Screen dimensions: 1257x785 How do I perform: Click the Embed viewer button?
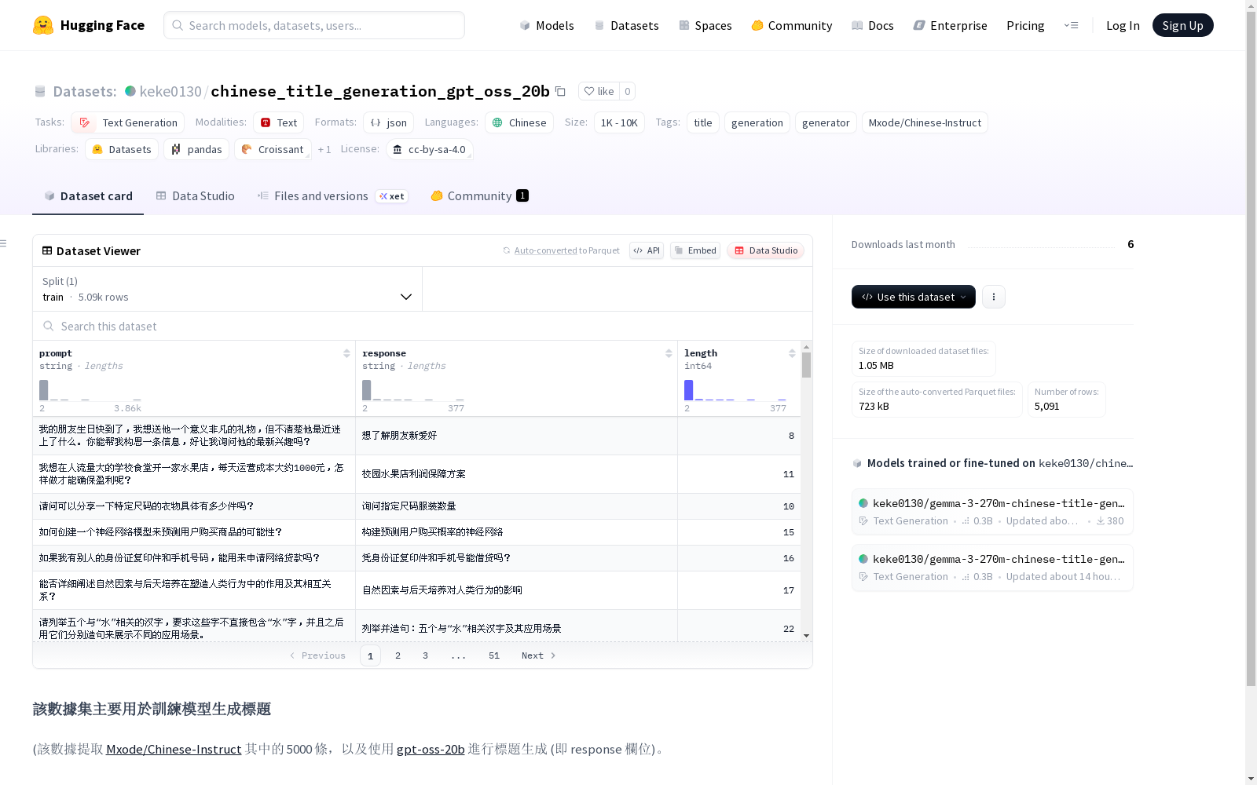point(695,250)
